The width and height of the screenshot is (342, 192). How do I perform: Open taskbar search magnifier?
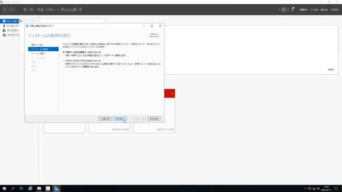coord(13,188)
